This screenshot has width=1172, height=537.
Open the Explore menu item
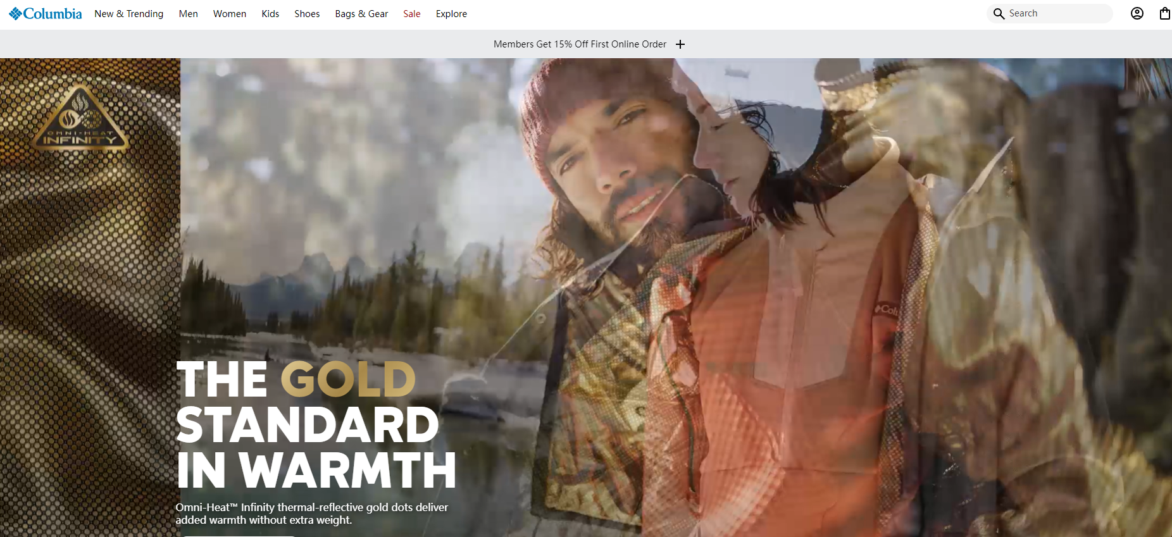pos(451,14)
